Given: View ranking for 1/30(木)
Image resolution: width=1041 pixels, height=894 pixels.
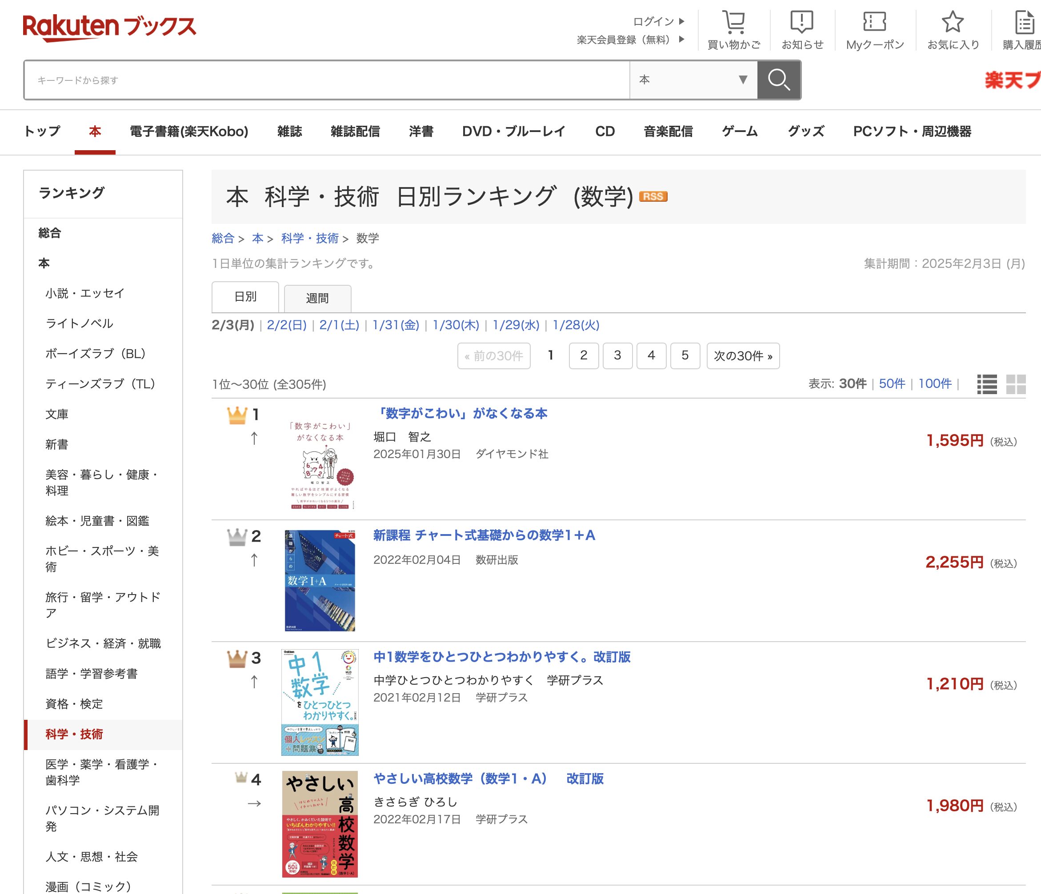Looking at the screenshot, I should pos(456,325).
